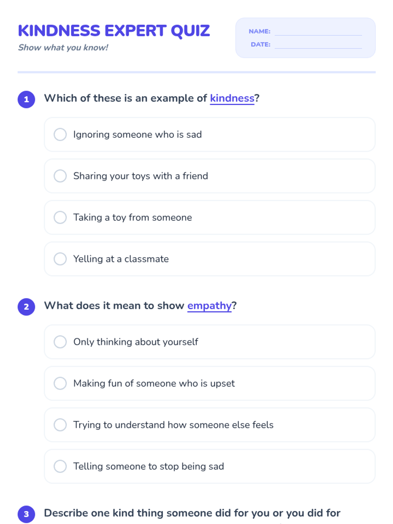Select 'Telling someone to stop being sad'
The height and width of the screenshot is (524, 393).
click(60, 466)
